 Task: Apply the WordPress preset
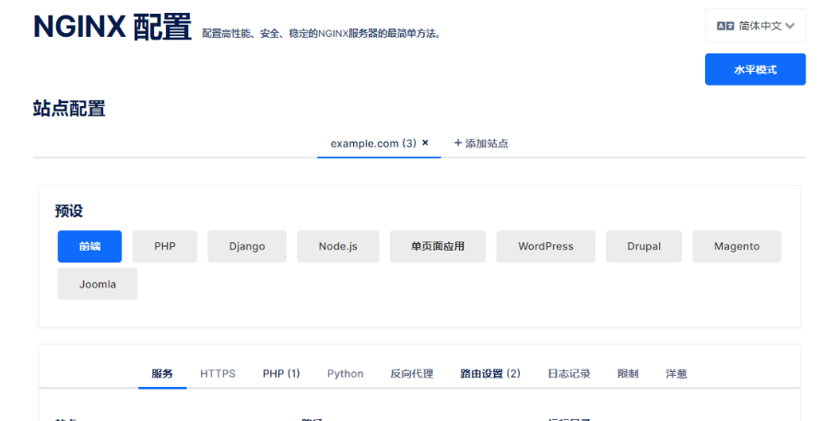[x=546, y=246]
